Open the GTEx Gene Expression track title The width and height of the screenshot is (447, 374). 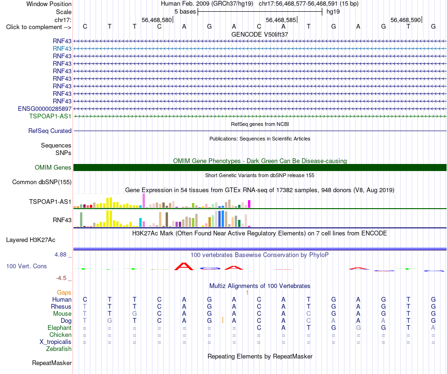(x=260, y=190)
